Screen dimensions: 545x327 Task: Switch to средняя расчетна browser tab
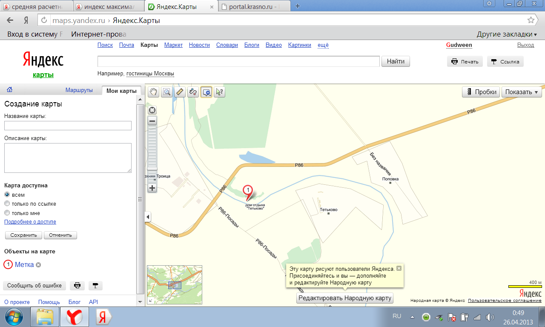37,6
